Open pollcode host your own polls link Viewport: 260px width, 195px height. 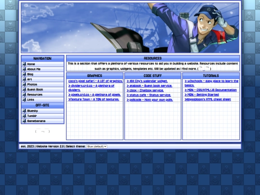tap(150, 100)
